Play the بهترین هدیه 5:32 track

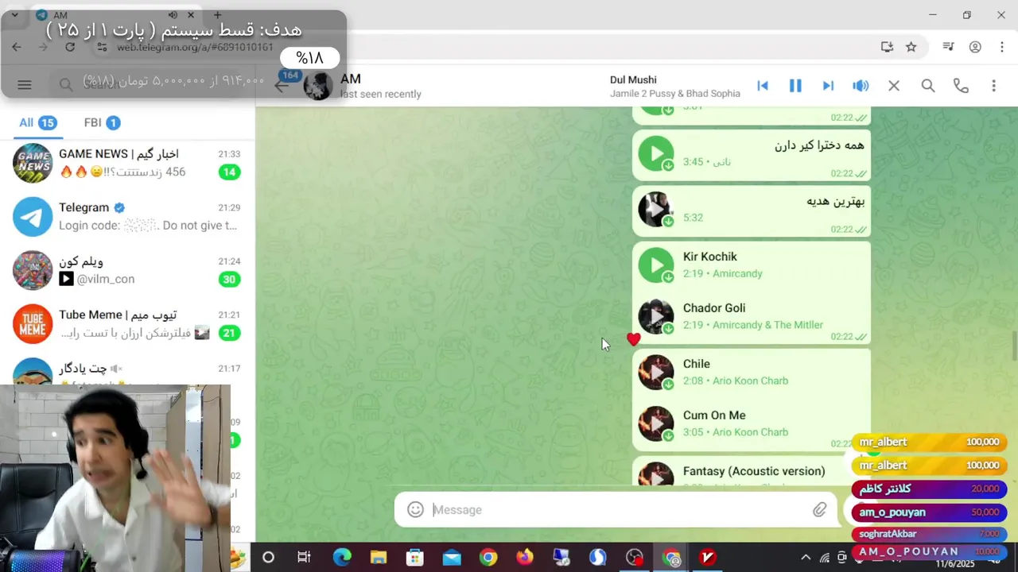655,209
